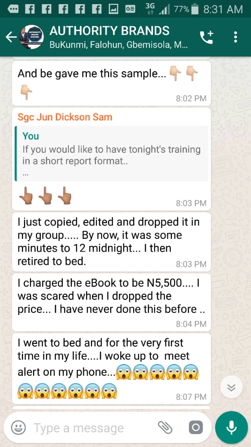The image size is (251, 447).
Task: Tap sender name Sgc Jun Dickson Sam
Action: pos(65,117)
